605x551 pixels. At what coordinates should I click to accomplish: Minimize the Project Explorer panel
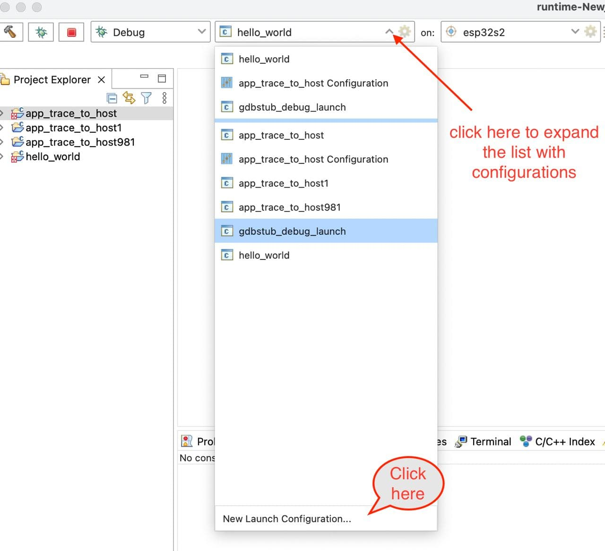(145, 77)
